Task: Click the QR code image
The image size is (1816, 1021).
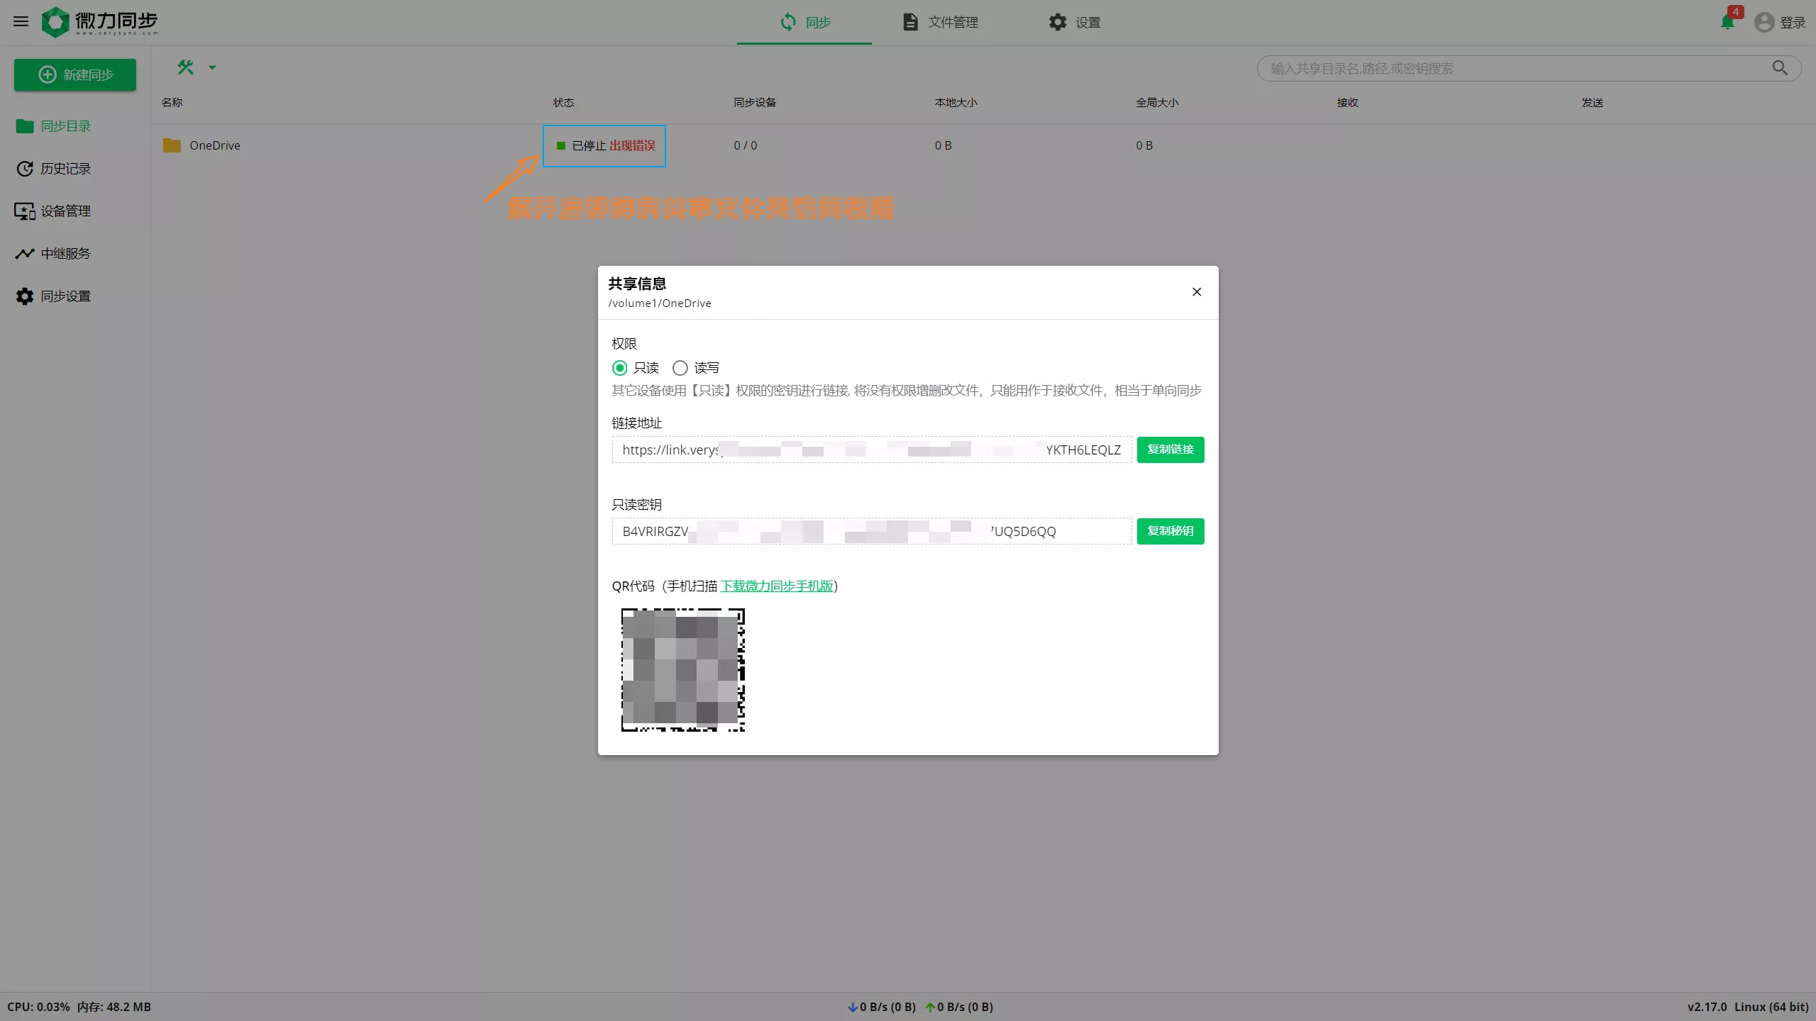Action: [x=683, y=670]
